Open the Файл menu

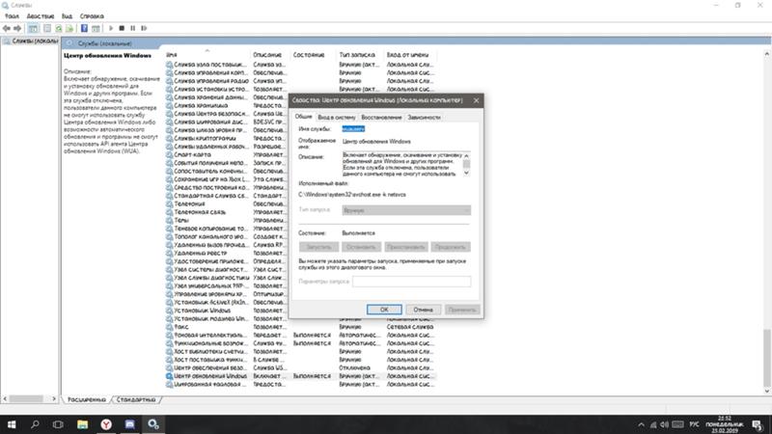click(12, 16)
